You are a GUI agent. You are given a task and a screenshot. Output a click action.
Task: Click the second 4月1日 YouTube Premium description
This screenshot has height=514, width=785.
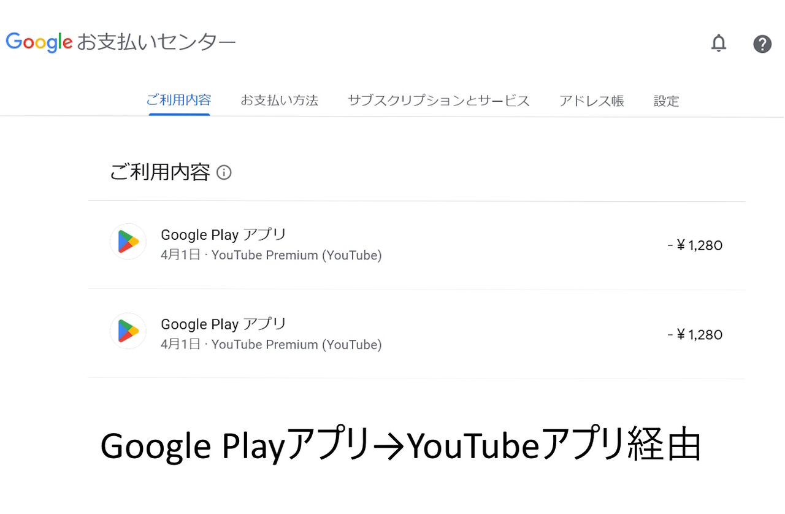[271, 345]
